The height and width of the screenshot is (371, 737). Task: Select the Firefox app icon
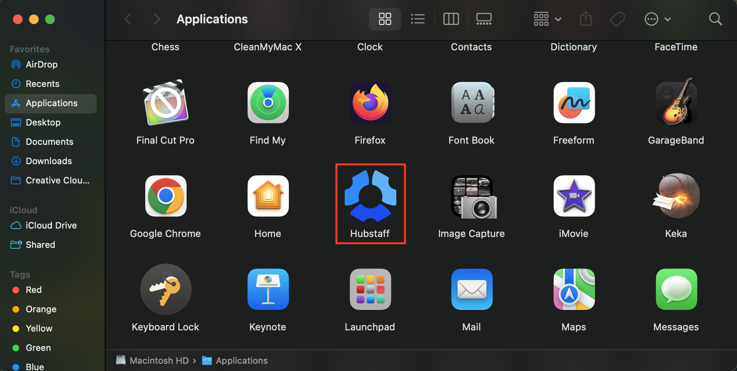371,103
